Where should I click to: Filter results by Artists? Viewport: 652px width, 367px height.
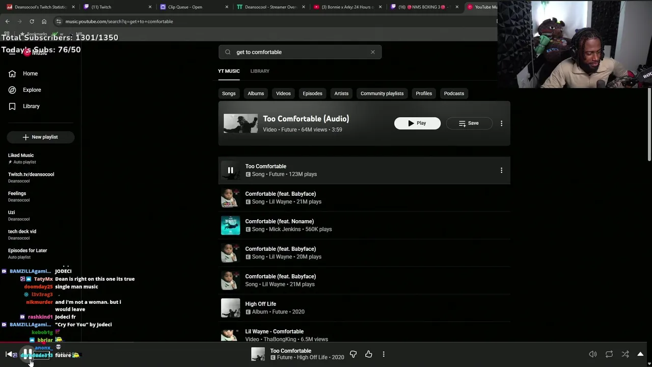(x=341, y=93)
